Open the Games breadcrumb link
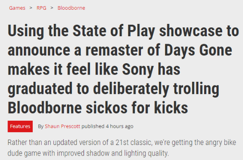243x160 pixels. coord(17,8)
